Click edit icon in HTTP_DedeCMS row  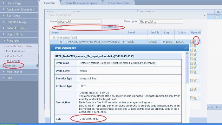click(x=192, y=41)
